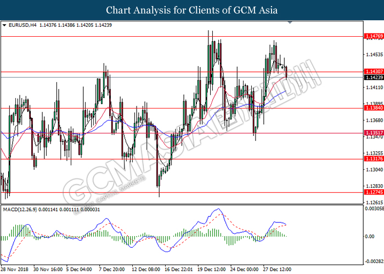384x274 pixels.
Task: Click the MACD 0.003058 scale value
Action: pyautogui.click(x=374, y=209)
